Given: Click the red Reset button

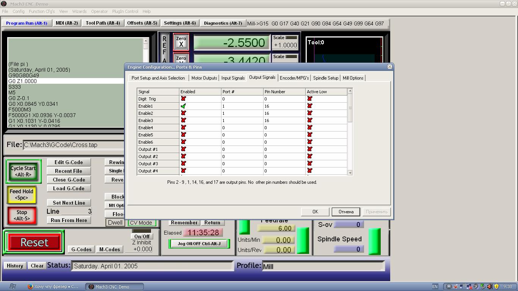Looking at the screenshot, I should pos(35,242).
